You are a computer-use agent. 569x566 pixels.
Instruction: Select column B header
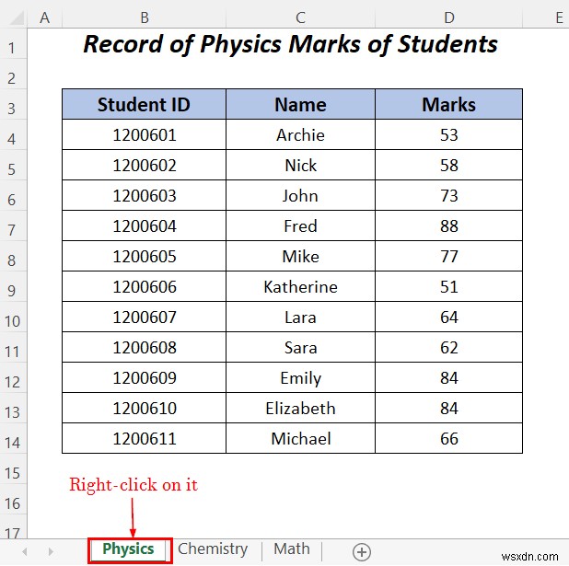point(144,17)
